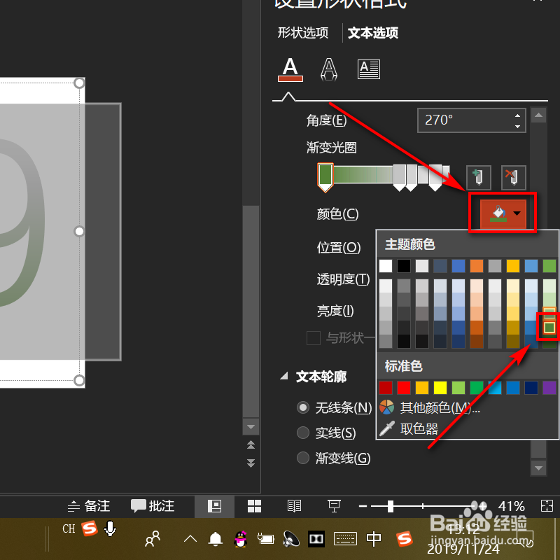
Task: Select the green gradient stop
Action: point(325,178)
